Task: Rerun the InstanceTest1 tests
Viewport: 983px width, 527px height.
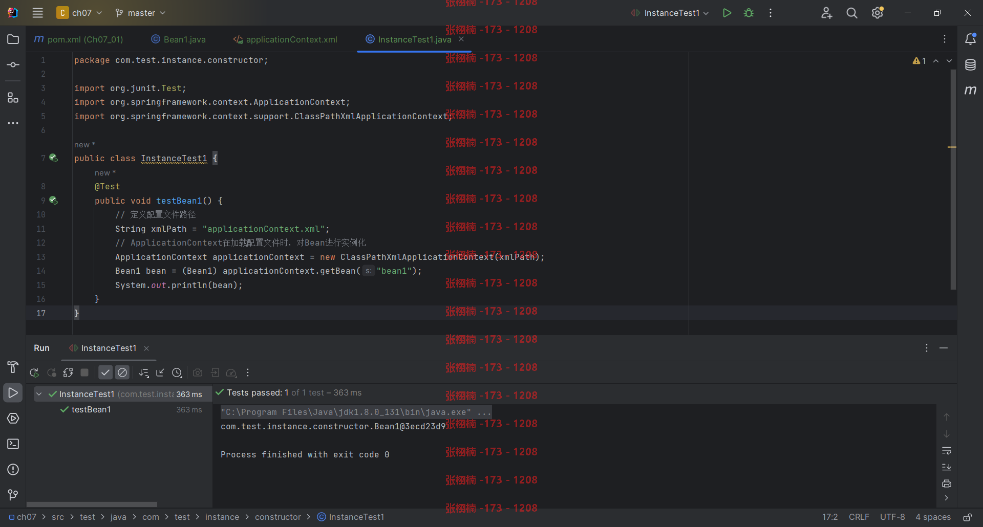Action: pos(34,372)
